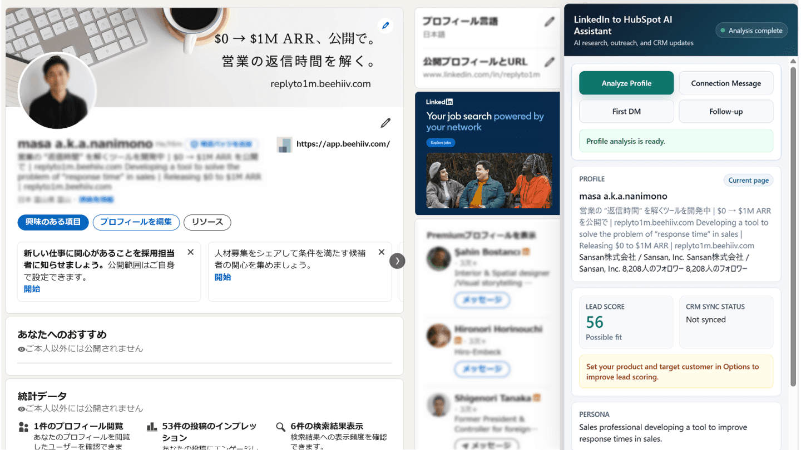Click the people icon beside 1件のプロフィール閲覧
801x450 pixels.
click(23, 427)
